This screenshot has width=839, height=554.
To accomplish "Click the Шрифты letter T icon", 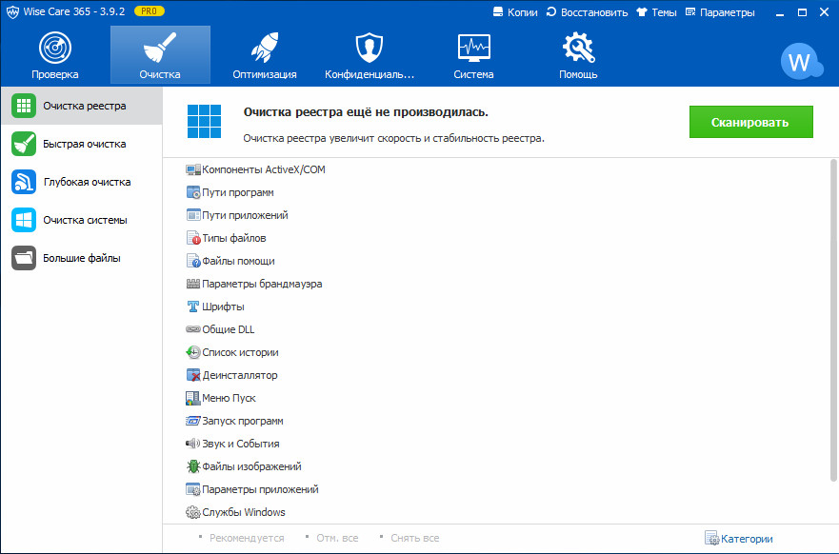I will pos(192,307).
